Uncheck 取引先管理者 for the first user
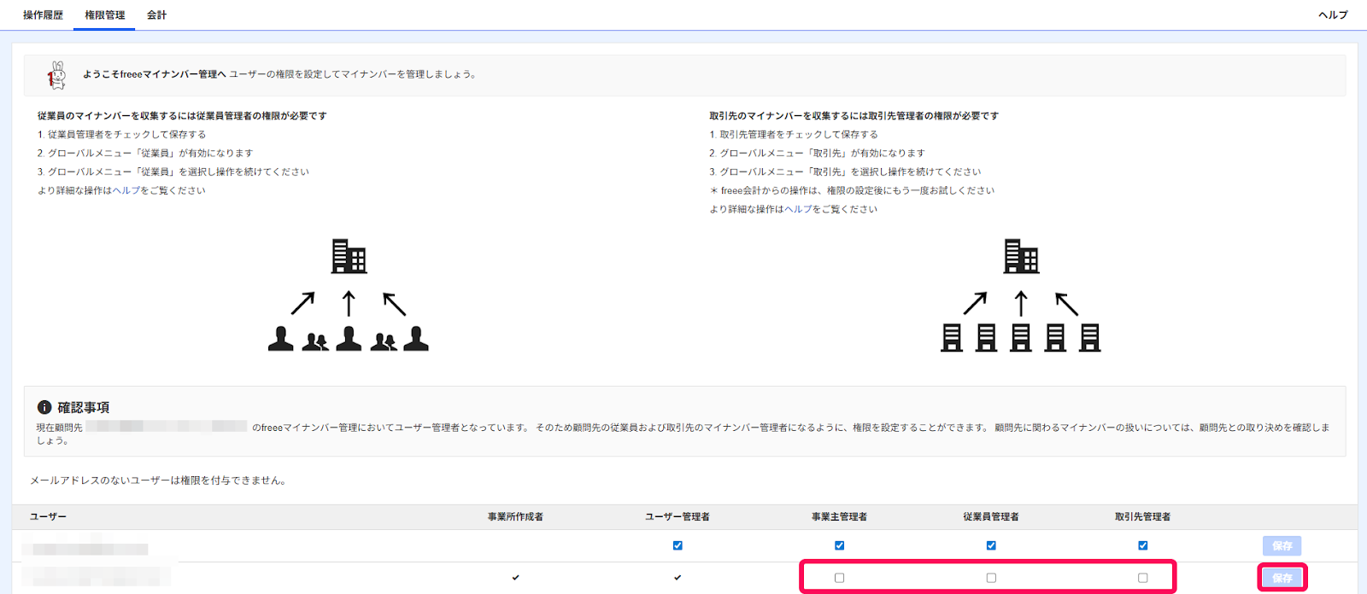 click(x=1142, y=545)
